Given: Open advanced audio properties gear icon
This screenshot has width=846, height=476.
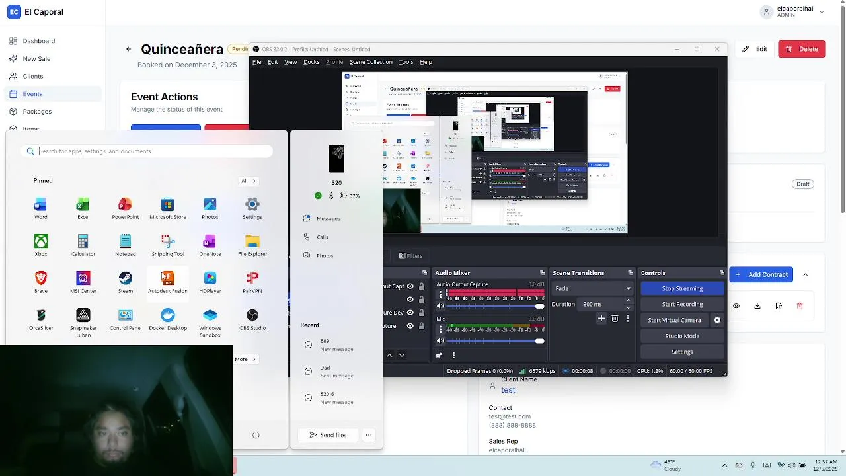Looking at the screenshot, I should [x=439, y=355].
